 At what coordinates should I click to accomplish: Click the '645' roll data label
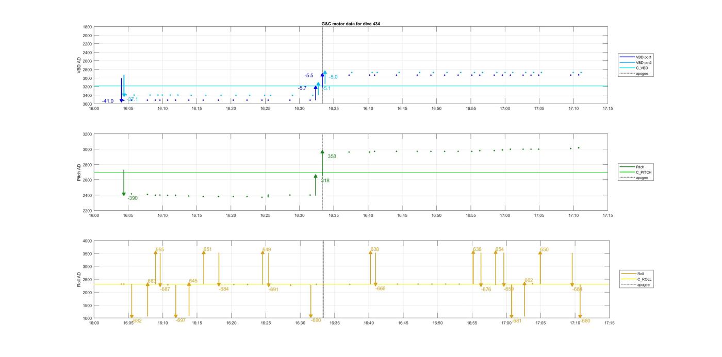[x=193, y=281]
